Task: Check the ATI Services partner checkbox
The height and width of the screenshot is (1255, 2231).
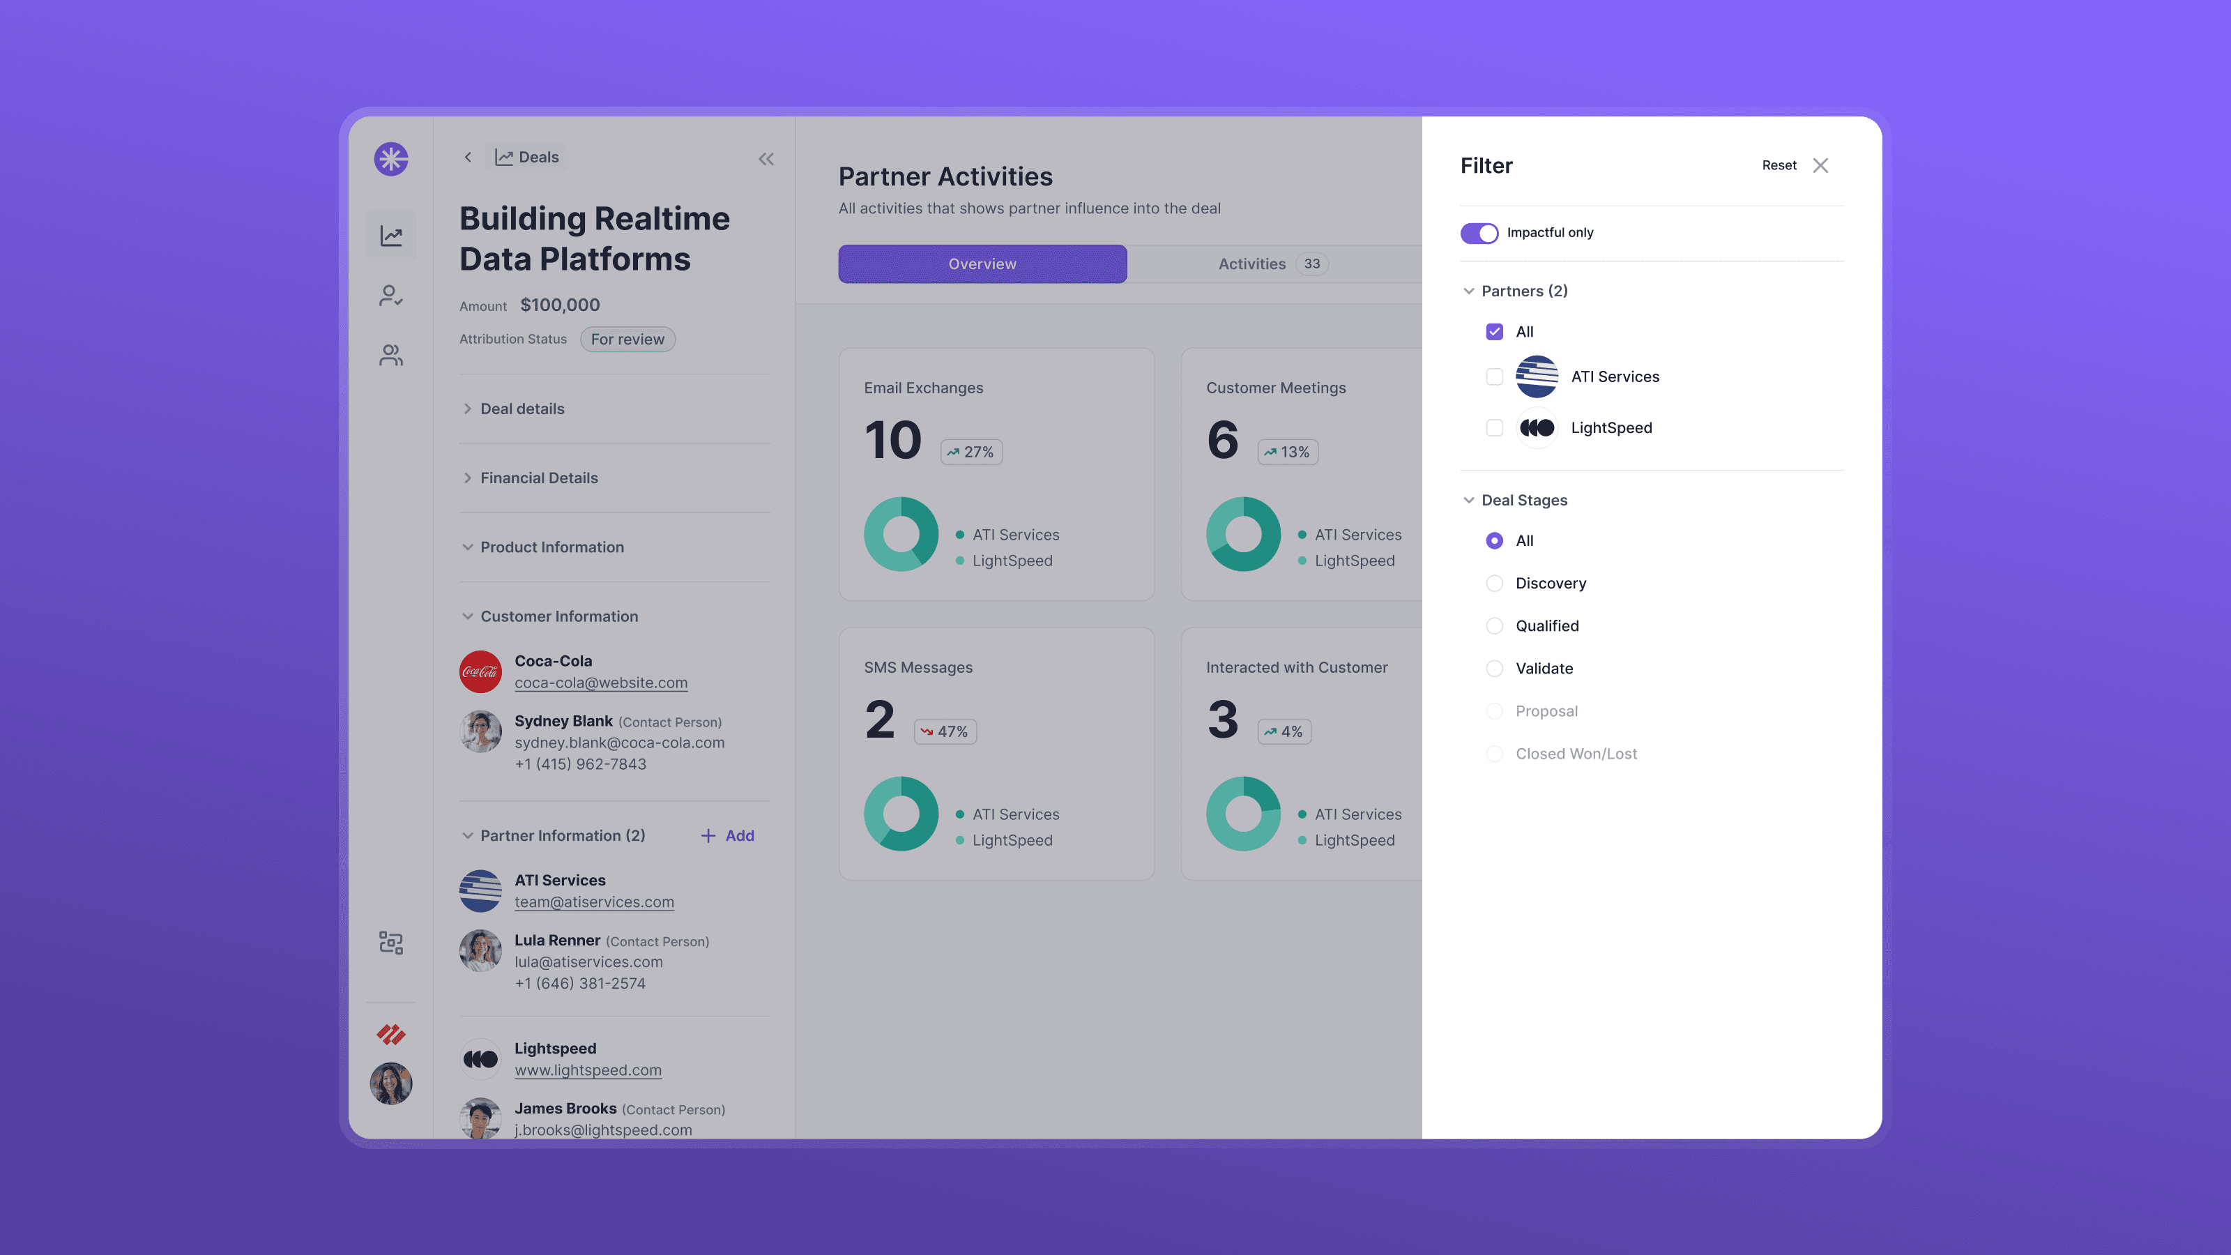Action: pos(1494,376)
